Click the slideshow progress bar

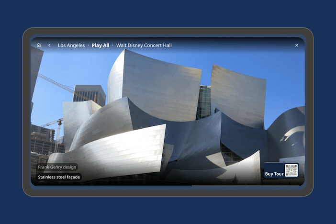click(x=168, y=185)
